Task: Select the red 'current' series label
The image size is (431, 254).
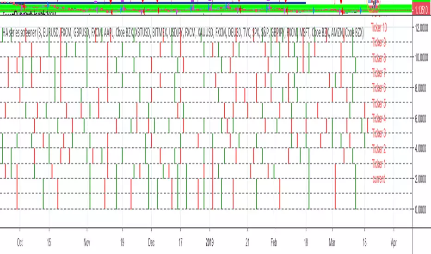Action: click(379, 179)
